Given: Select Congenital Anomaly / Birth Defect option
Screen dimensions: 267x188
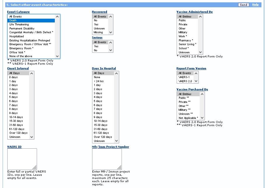Looking at the screenshot, I should point(31,32).
